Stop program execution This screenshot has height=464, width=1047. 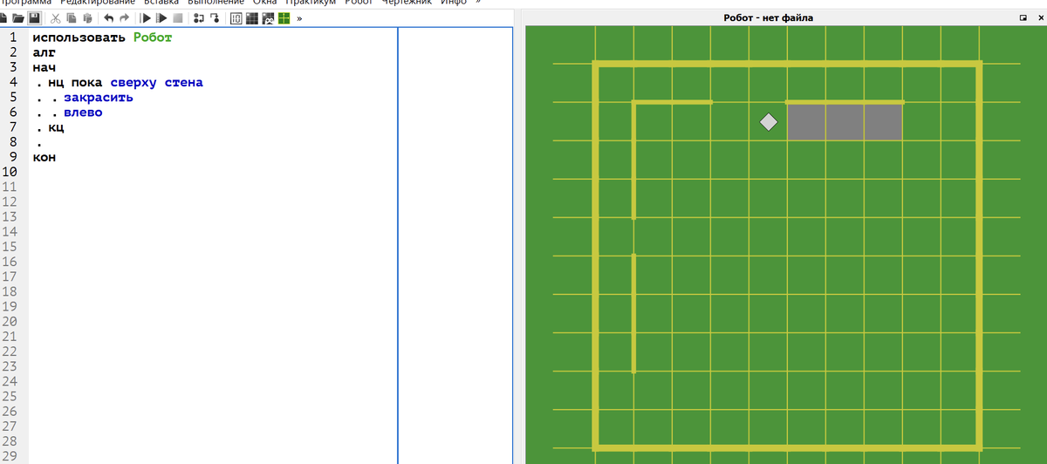point(178,18)
